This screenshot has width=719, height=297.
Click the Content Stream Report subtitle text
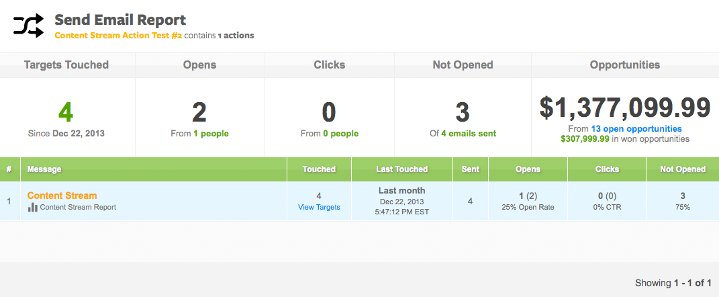(78, 207)
